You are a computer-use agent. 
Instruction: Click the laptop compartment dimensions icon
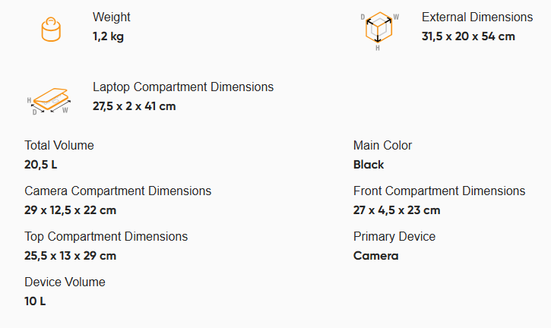click(49, 101)
